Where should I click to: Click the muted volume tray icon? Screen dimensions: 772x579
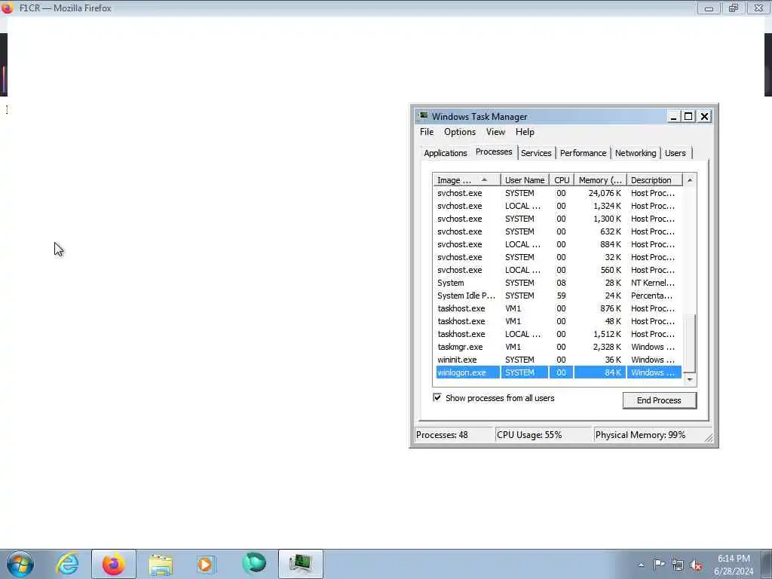pos(696,565)
